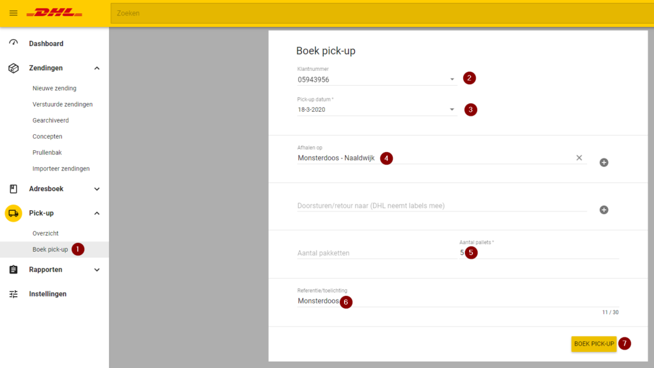Click the Dashboard gauge icon
Screen dimensions: 654x368
click(13, 43)
